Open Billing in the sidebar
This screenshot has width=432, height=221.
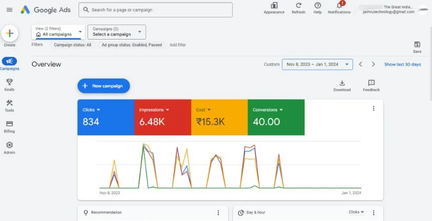pos(9,126)
